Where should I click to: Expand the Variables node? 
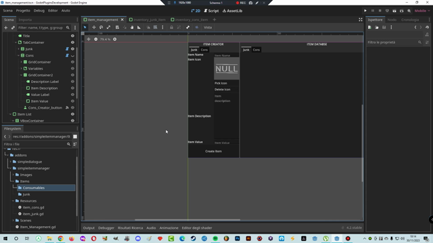pos(21,68)
